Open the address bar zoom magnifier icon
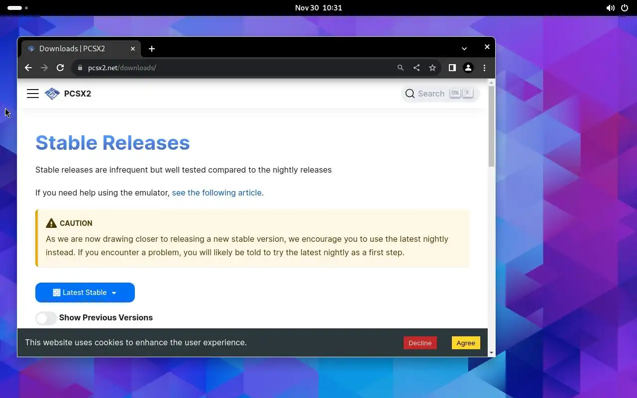The width and height of the screenshot is (637, 398). [401, 68]
